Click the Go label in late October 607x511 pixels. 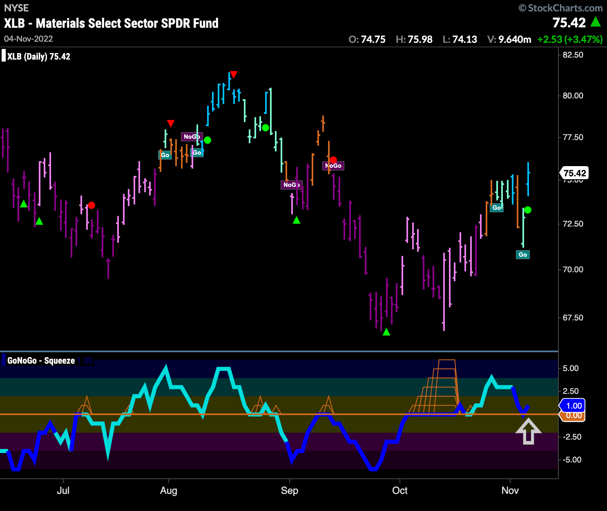pyautogui.click(x=497, y=208)
